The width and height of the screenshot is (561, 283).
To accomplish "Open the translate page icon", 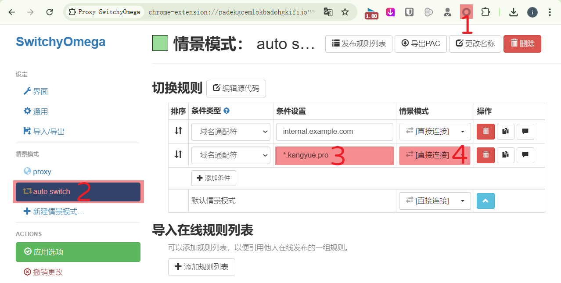I will [x=328, y=12].
